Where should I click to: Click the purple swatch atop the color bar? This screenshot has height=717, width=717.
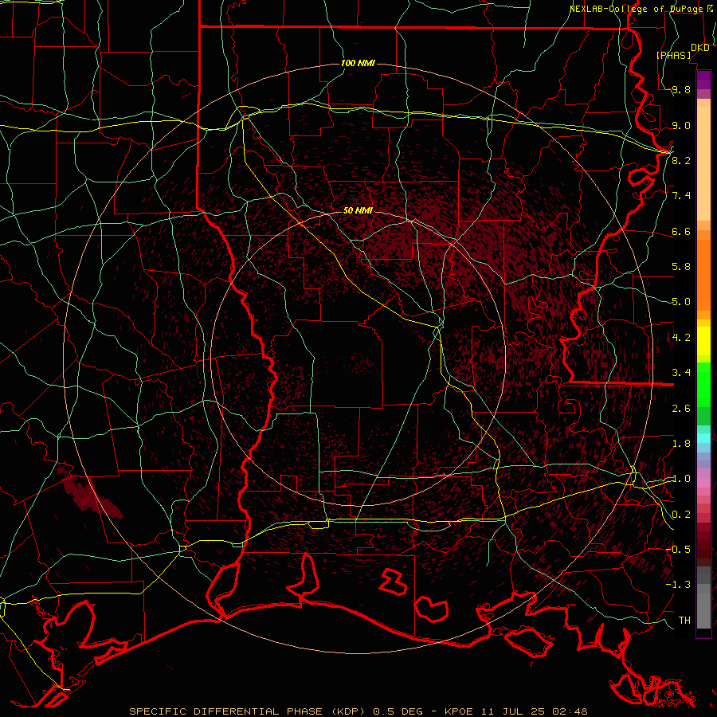[x=703, y=80]
